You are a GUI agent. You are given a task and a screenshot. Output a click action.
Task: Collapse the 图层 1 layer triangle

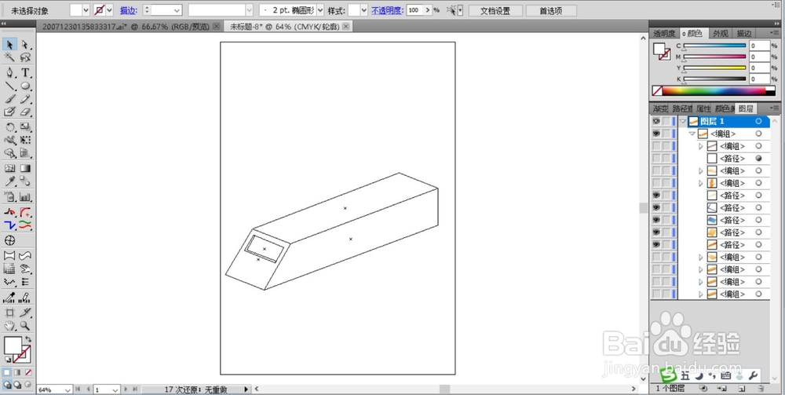point(683,121)
